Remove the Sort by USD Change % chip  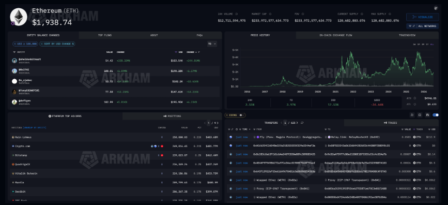42,44
